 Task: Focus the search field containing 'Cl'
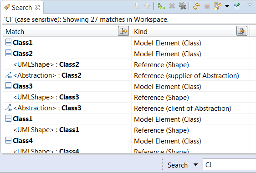click(x=229, y=165)
